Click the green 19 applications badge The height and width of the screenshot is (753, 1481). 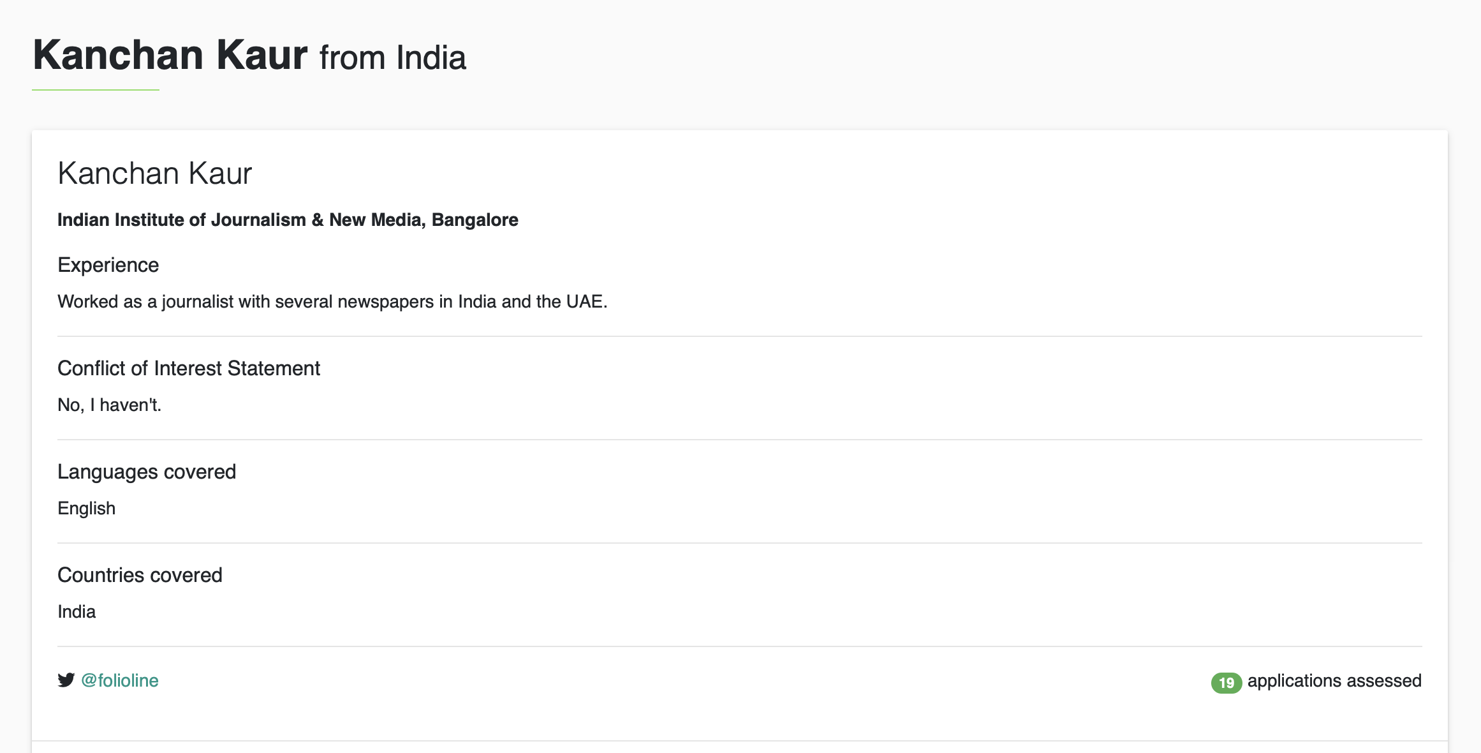(1226, 683)
